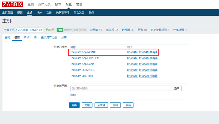This screenshot has width=219, height=124.
Task: Click 取消链接并清理 for Template DB MySQL
Action: (x=148, y=70)
